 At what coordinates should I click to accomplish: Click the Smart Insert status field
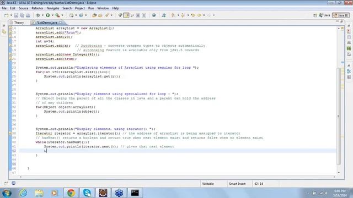(239, 184)
